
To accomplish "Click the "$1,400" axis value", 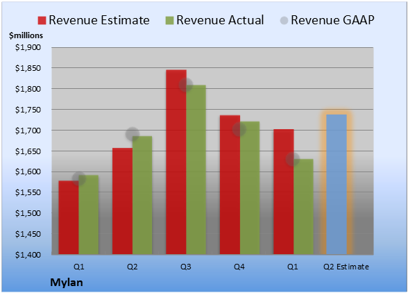I will [28, 255].
